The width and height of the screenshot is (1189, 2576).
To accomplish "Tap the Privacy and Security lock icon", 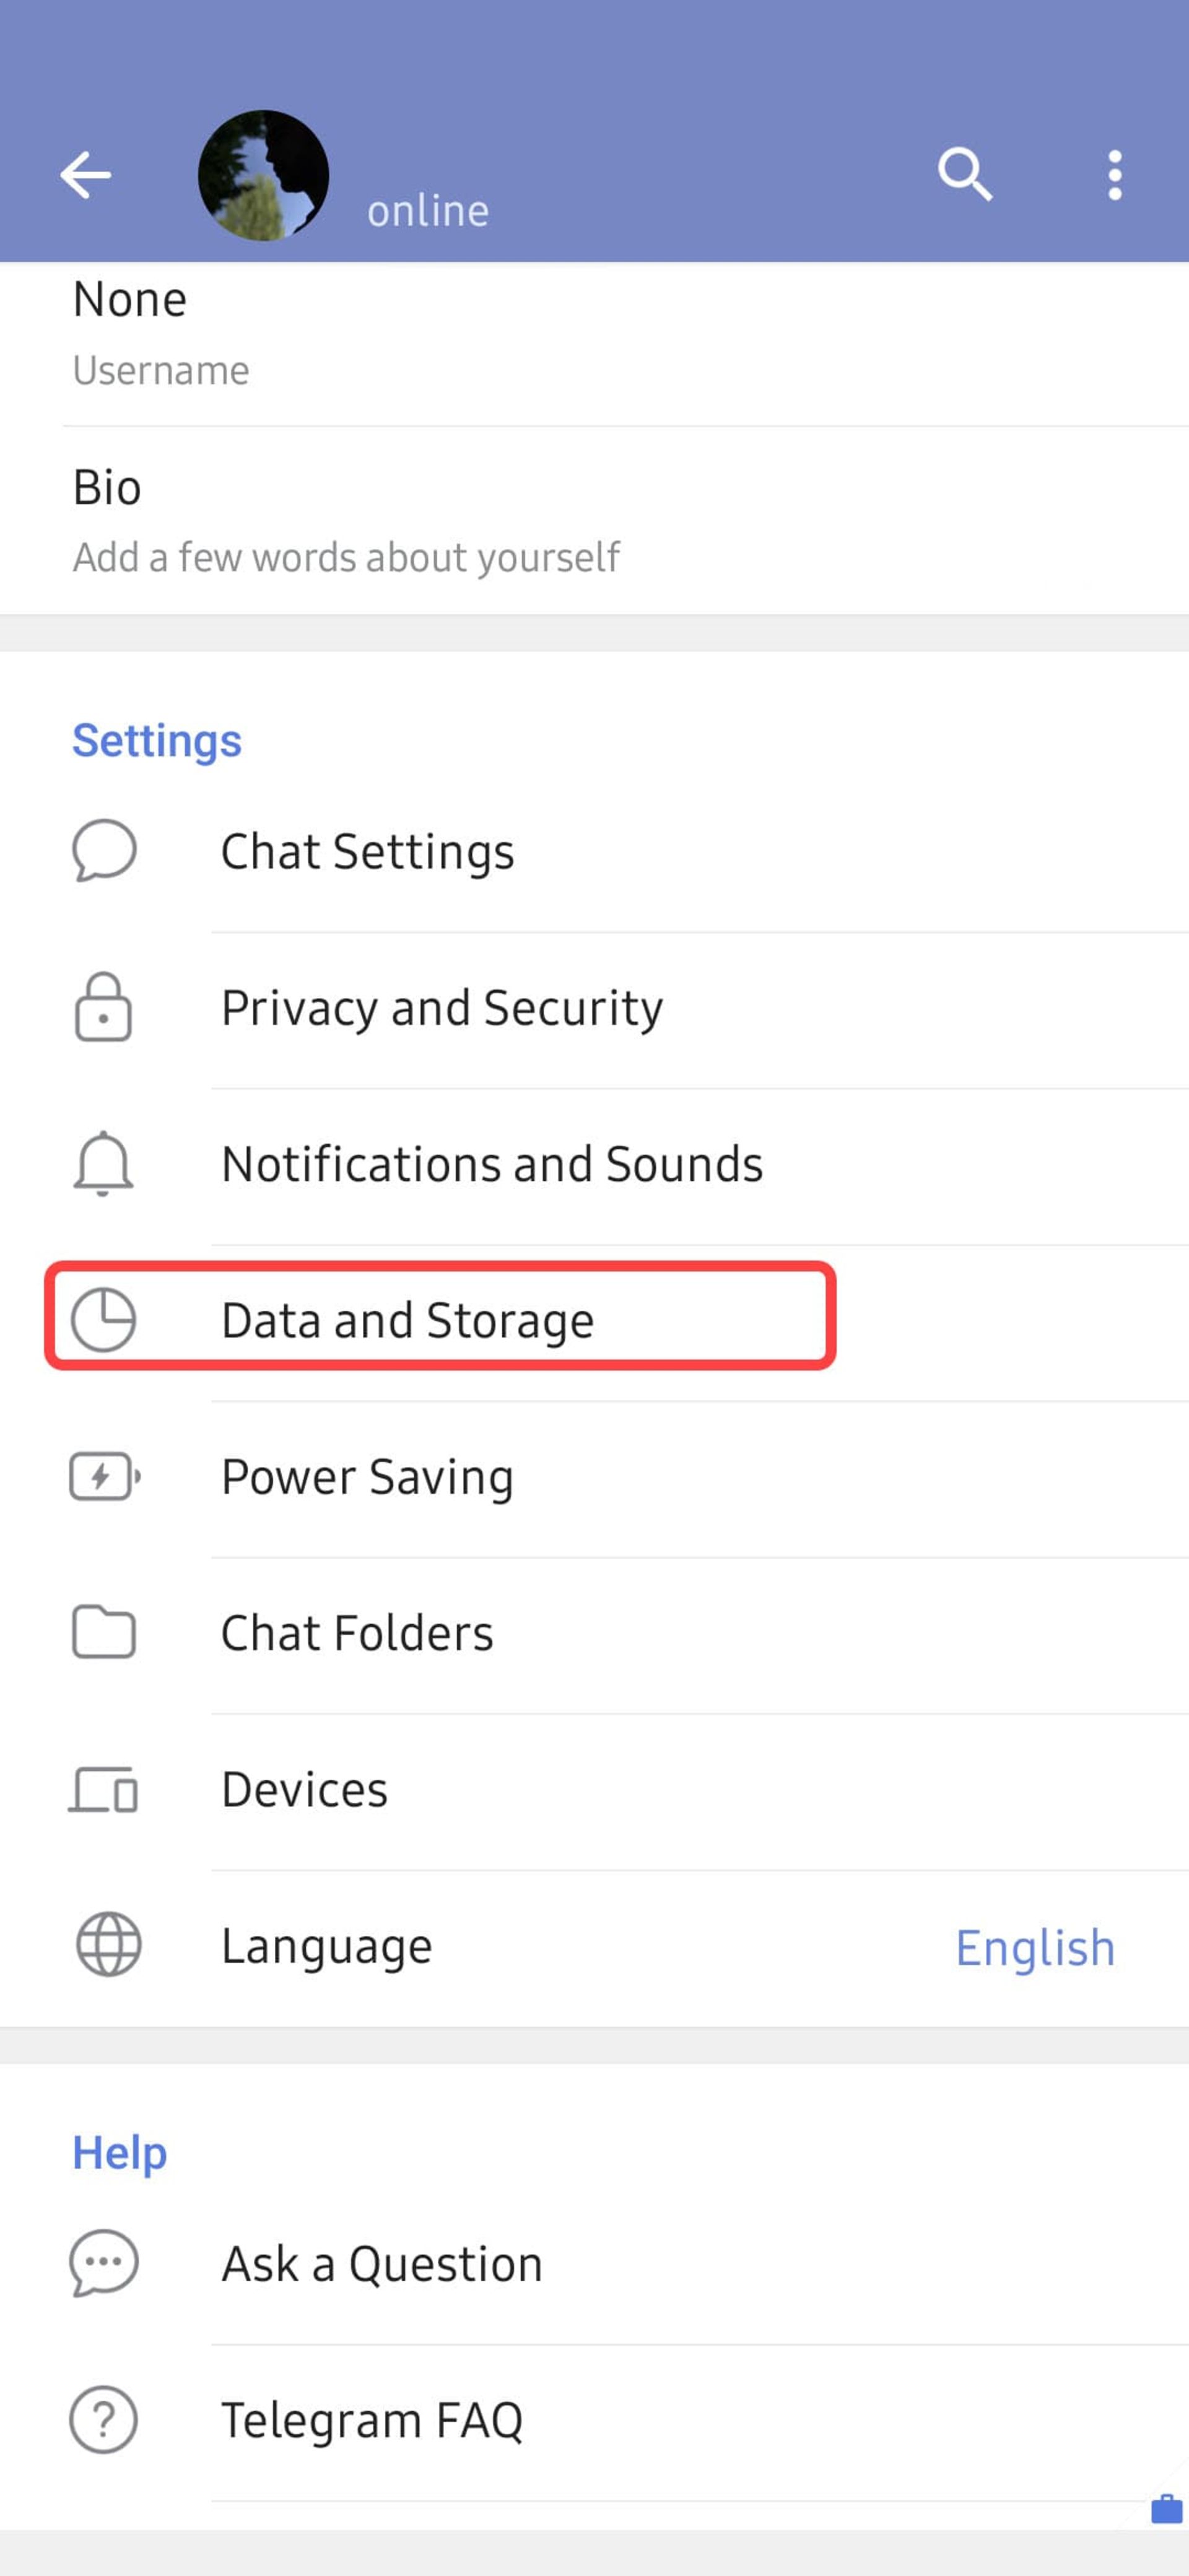I will click(103, 1006).
